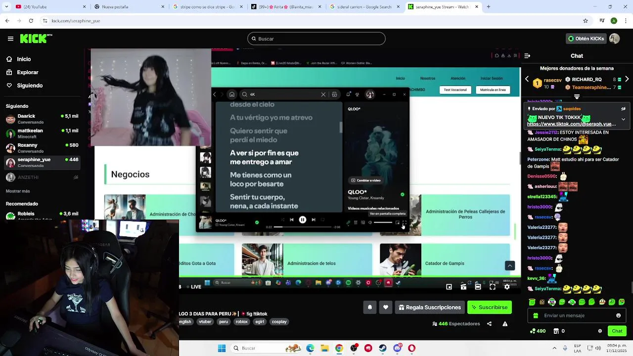The image size is (633, 356).
Task: Click username strella123345 in chat
Action: click(x=542, y=197)
